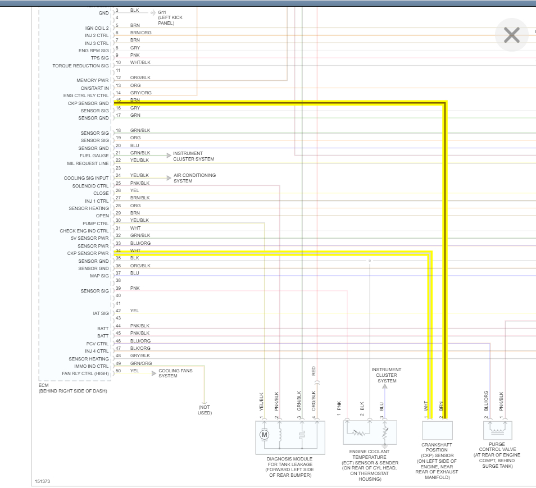Viewport: 536px width, 488px height.
Task: Select the MIL REQUEST LINE label
Action: [88, 163]
